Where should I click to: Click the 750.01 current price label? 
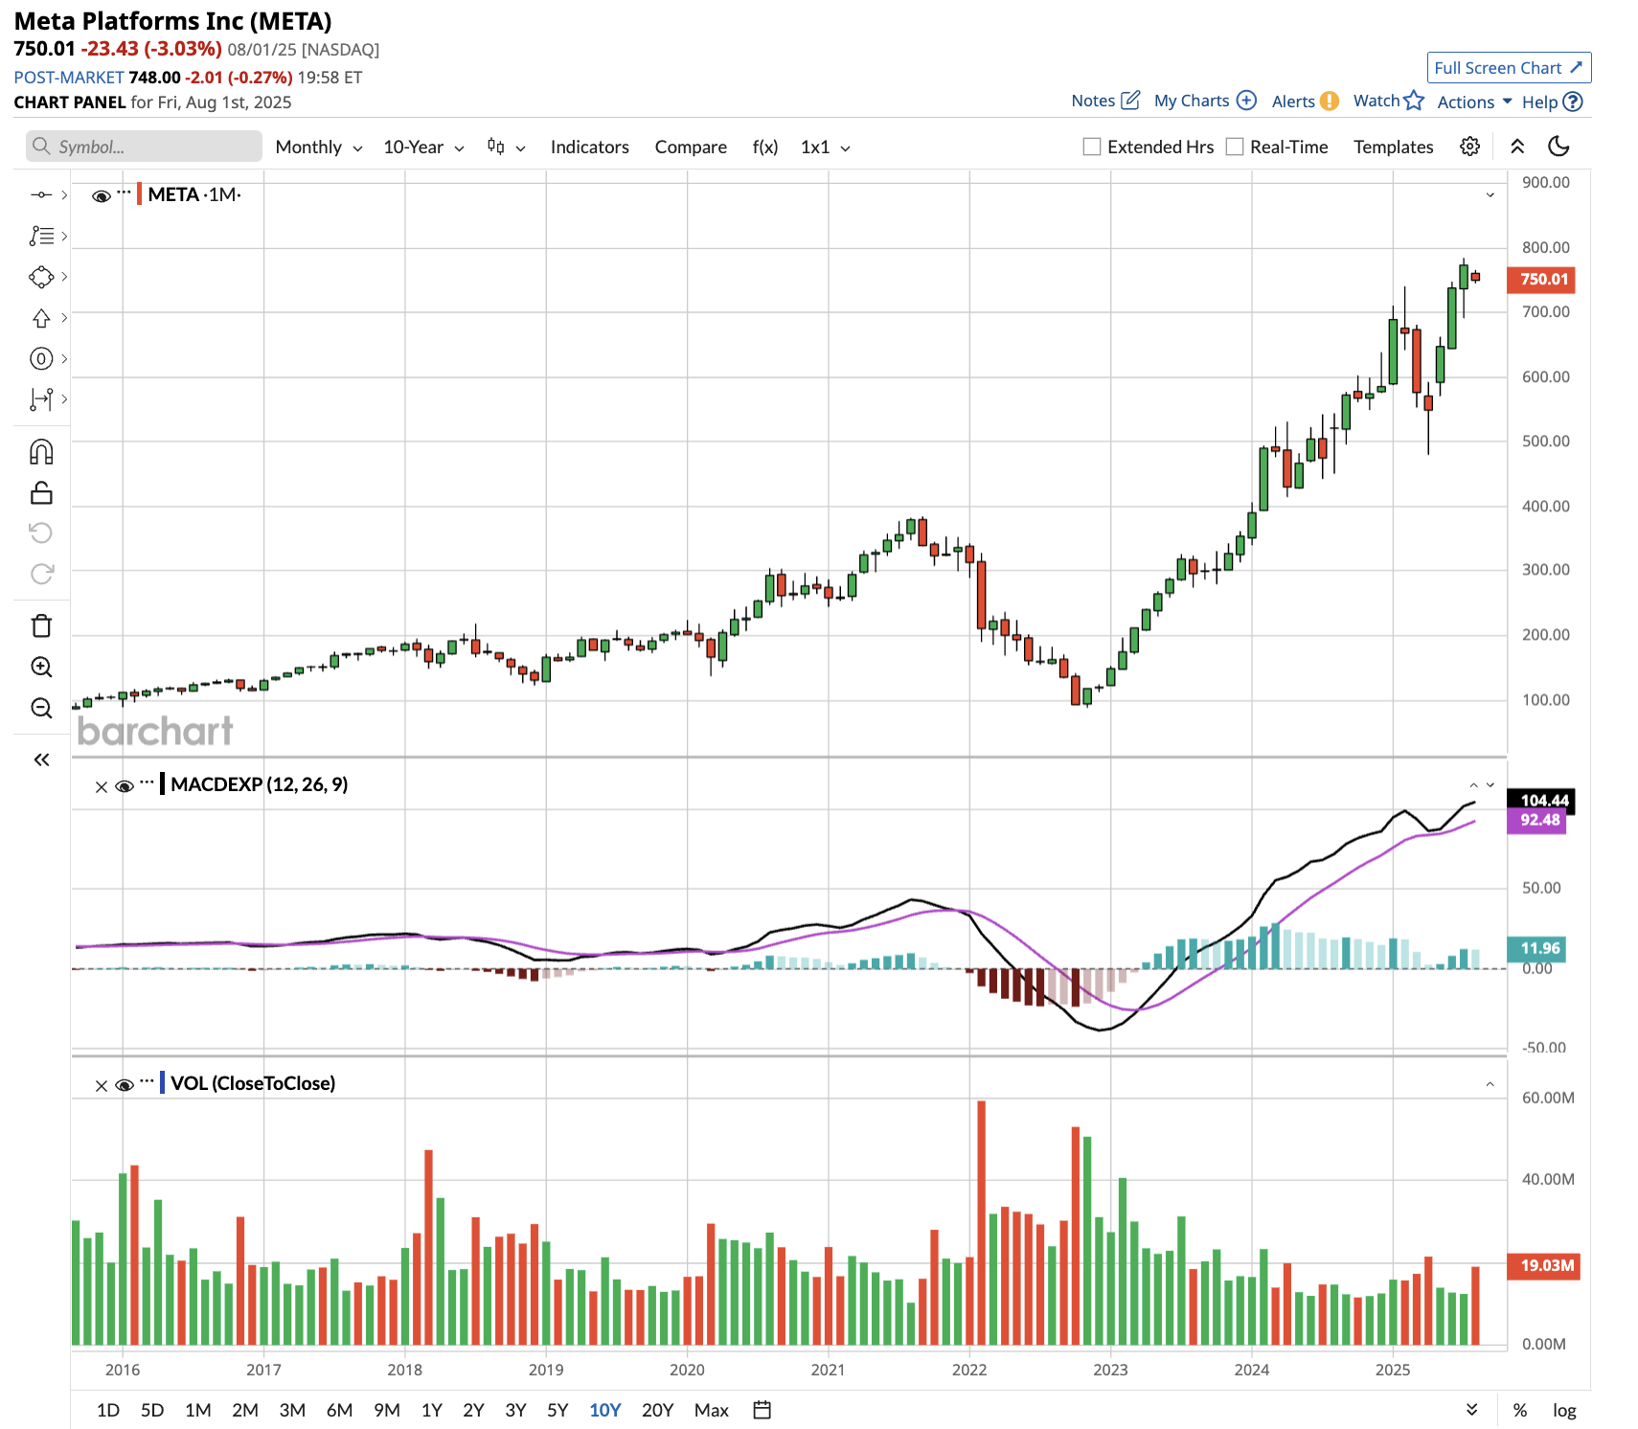1541,280
